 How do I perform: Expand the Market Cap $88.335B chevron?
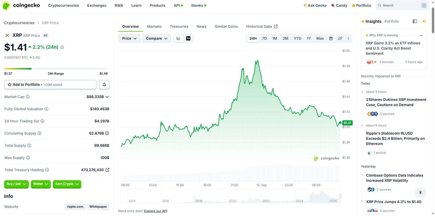107,97
